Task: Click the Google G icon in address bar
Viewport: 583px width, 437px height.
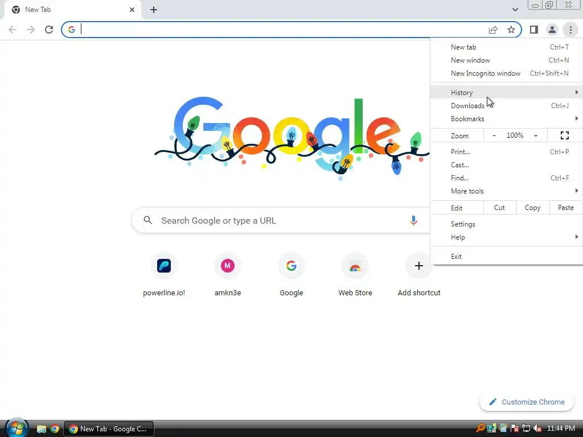Action: (x=72, y=30)
